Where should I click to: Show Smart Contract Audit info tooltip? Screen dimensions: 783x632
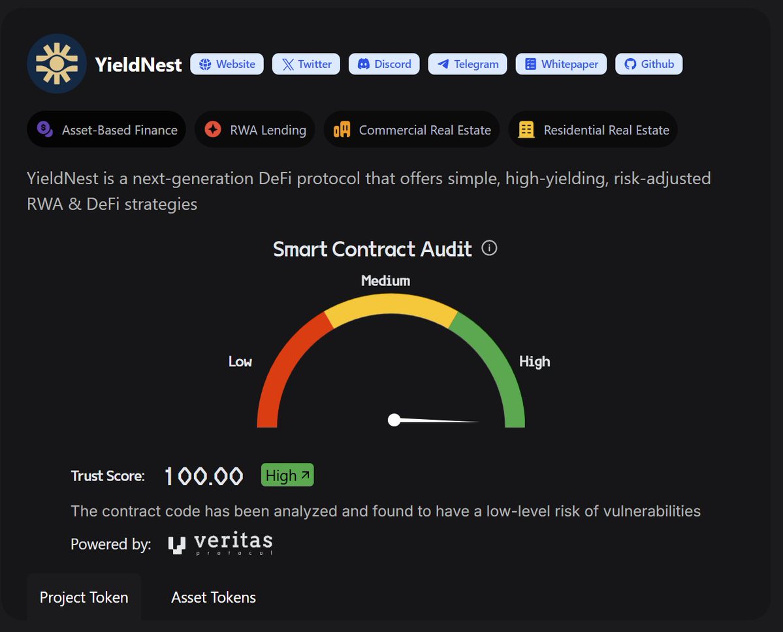click(489, 247)
